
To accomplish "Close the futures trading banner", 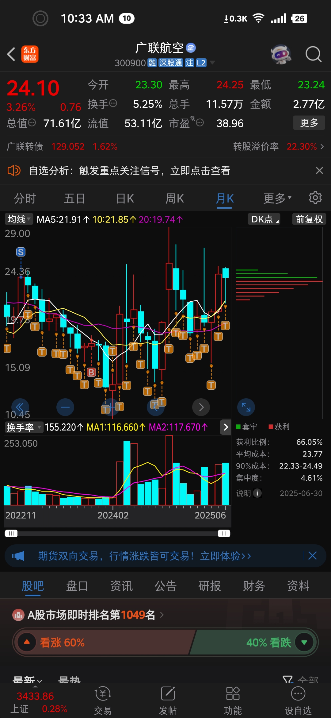I will point(313,556).
